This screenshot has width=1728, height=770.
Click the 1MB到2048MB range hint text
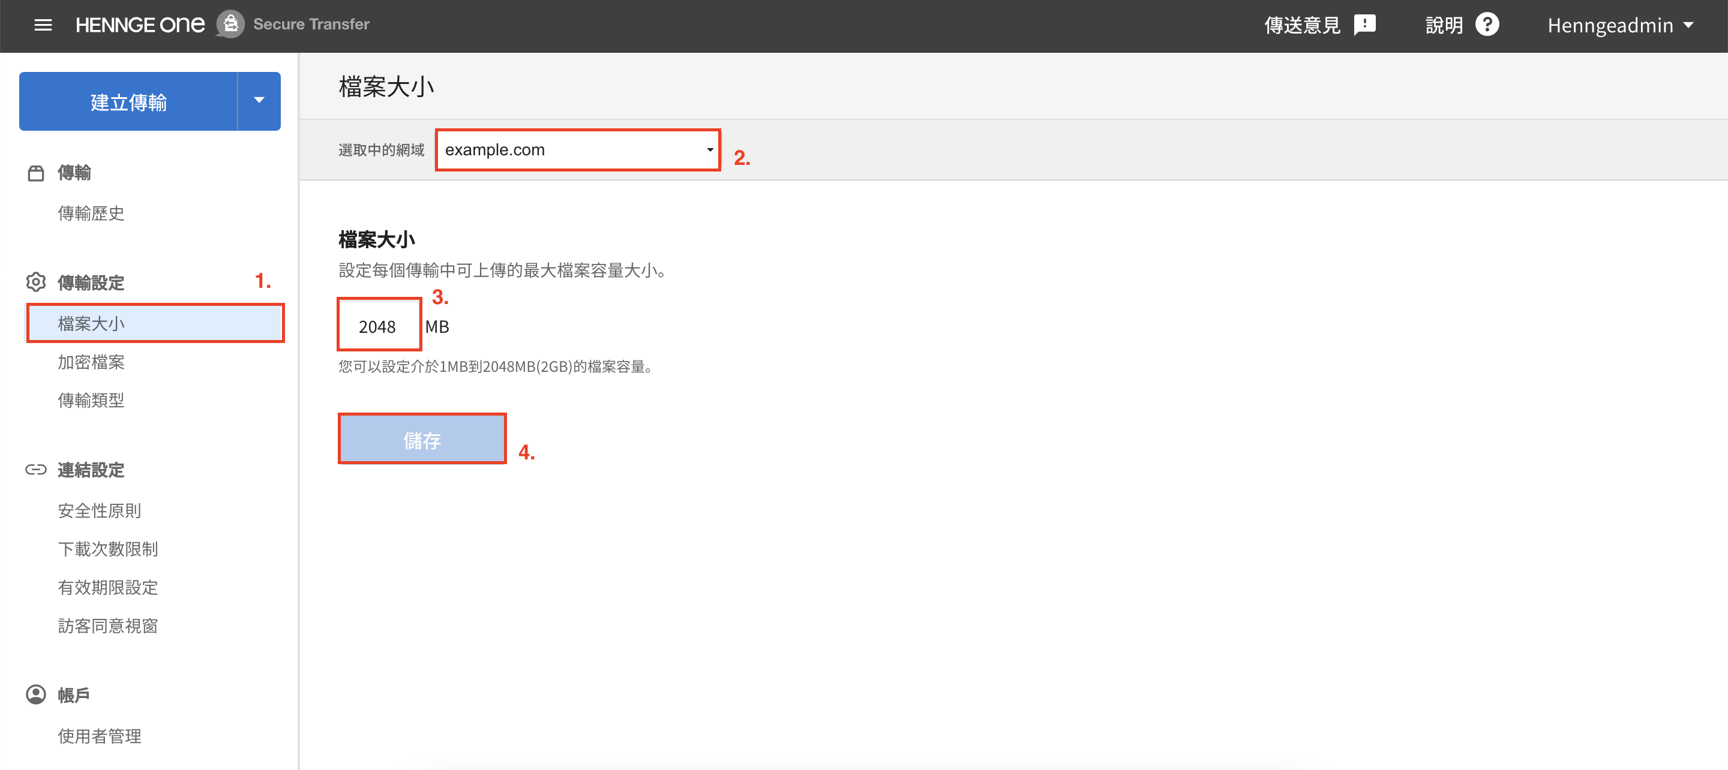(x=497, y=366)
